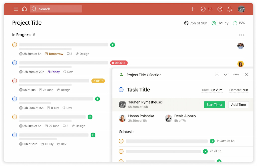Open the In Progress section options menu
The width and height of the screenshot is (257, 166).
coord(241,35)
